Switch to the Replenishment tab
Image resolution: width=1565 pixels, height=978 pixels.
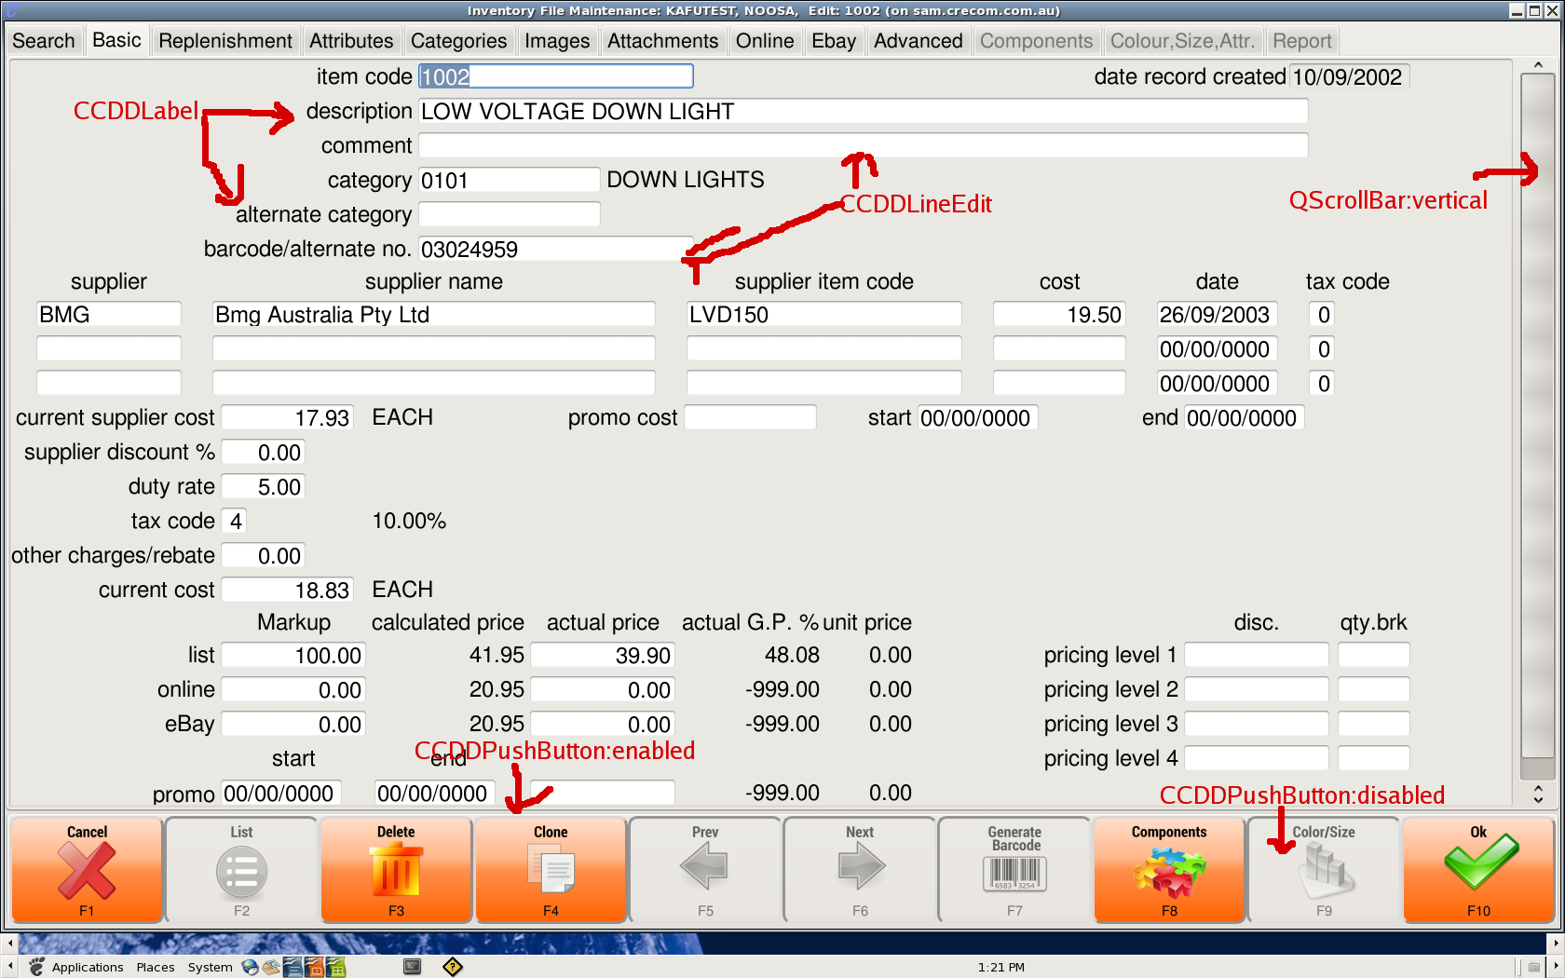point(225,41)
